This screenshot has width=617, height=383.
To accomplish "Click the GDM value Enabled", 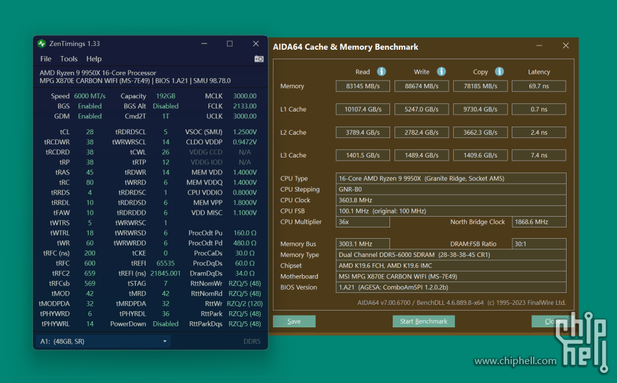I will 89,117.
